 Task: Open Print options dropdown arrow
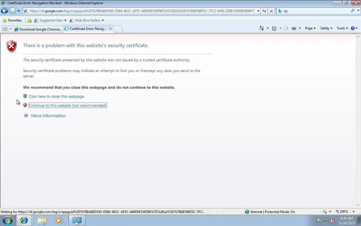[300, 28]
